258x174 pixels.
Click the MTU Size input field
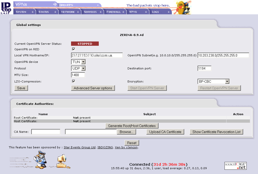78,75
